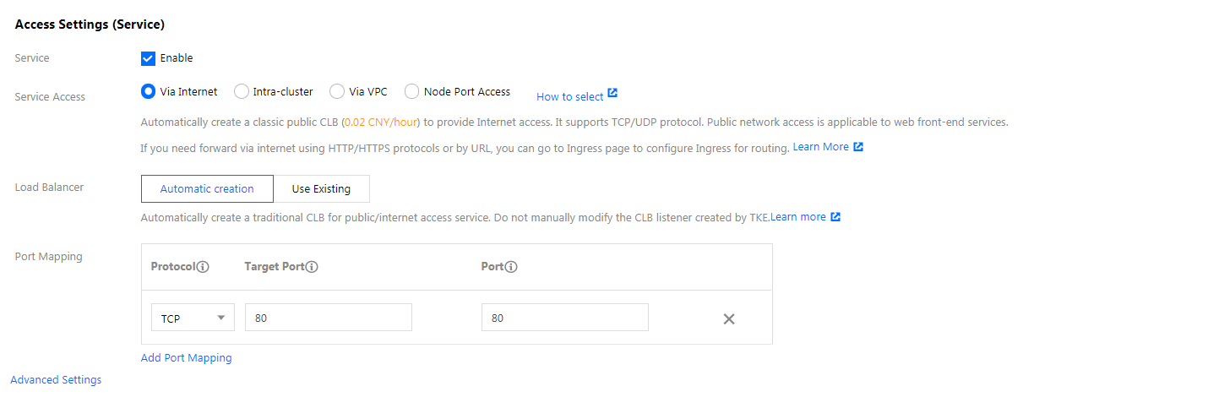Click the Target Port info icon
The image size is (1219, 419).
click(x=312, y=267)
